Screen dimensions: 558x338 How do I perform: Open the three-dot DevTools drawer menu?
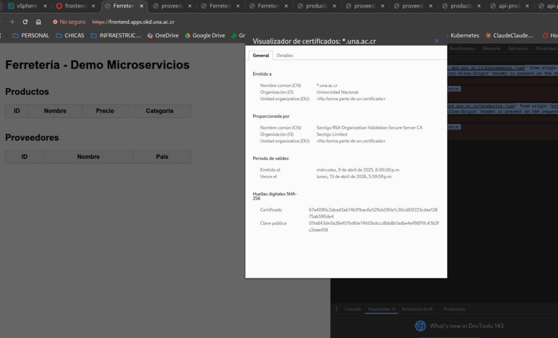tap(336, 309)
